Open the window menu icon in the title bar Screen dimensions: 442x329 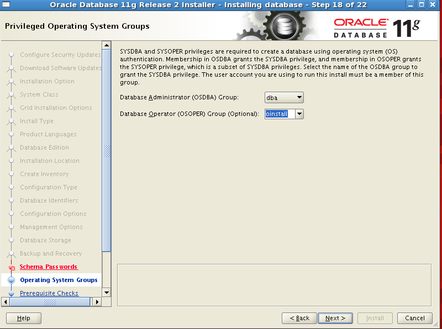pyautogui.click(x=6, y=4)
